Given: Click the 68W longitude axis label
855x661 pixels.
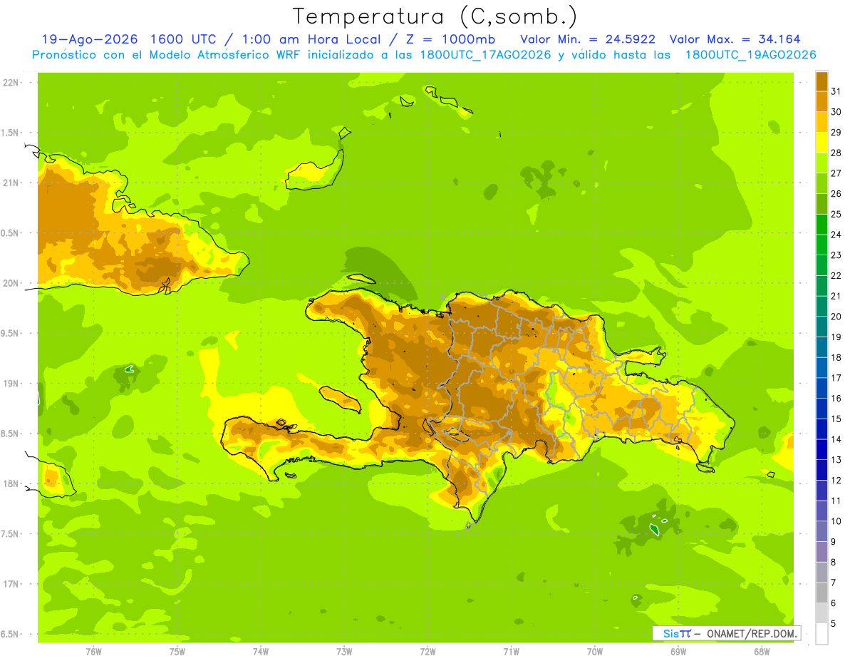Looking at the screenshot, I should (762, 651).
